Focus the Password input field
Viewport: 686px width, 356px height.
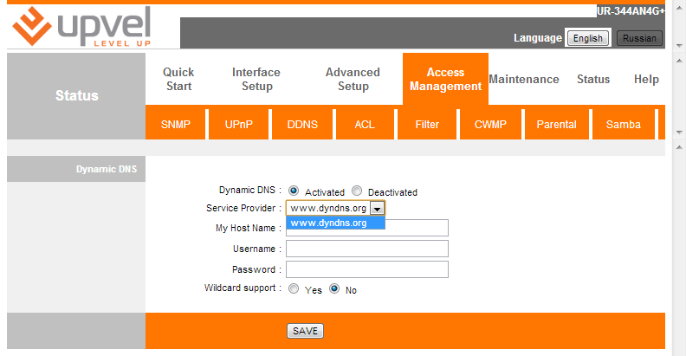[366, 269]
